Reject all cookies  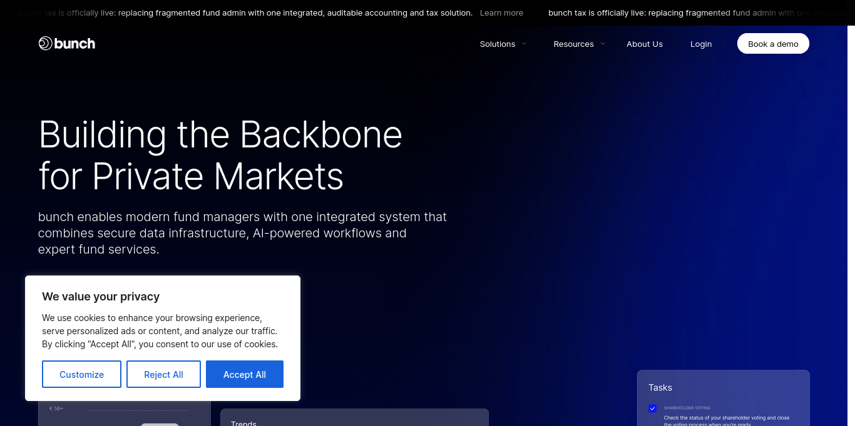coord(163,374)
